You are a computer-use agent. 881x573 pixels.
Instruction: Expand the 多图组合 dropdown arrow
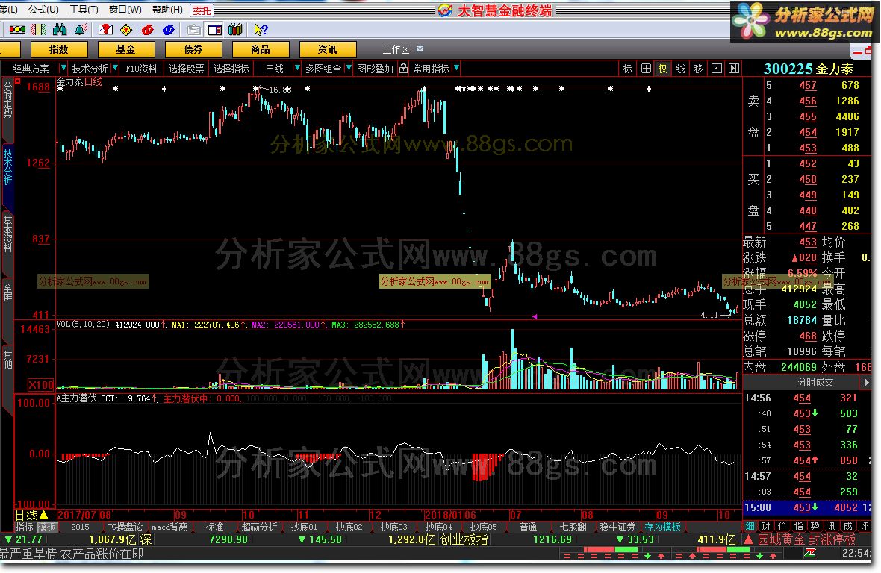tap(349, 68)
